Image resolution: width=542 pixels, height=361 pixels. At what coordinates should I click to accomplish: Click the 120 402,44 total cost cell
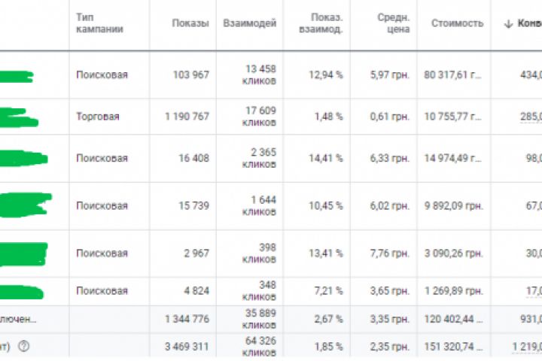452,319
